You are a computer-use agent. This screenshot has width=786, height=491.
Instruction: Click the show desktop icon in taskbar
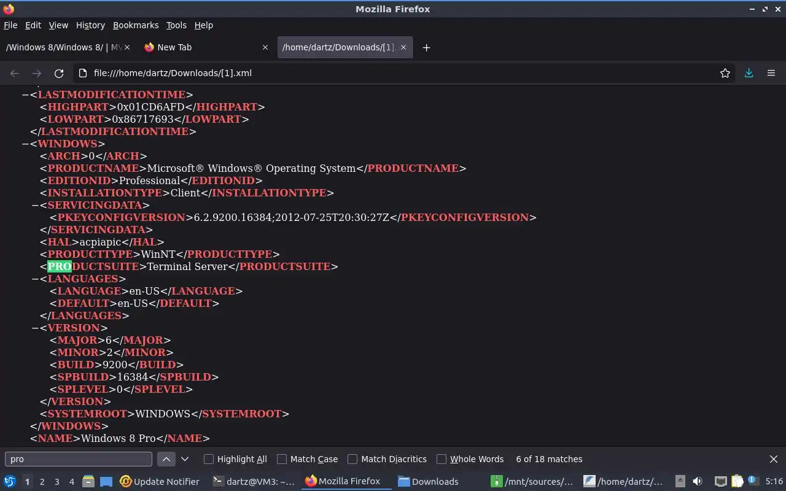106,482
